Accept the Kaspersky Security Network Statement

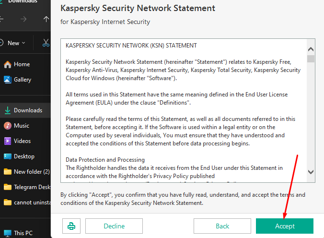[x=285, y=226]
